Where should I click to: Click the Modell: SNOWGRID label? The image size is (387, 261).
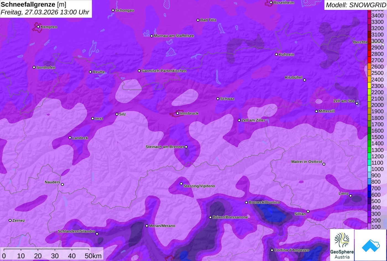point(356,5)
